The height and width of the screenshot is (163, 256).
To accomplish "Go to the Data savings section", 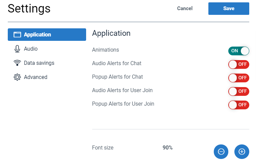I will 39,63.
